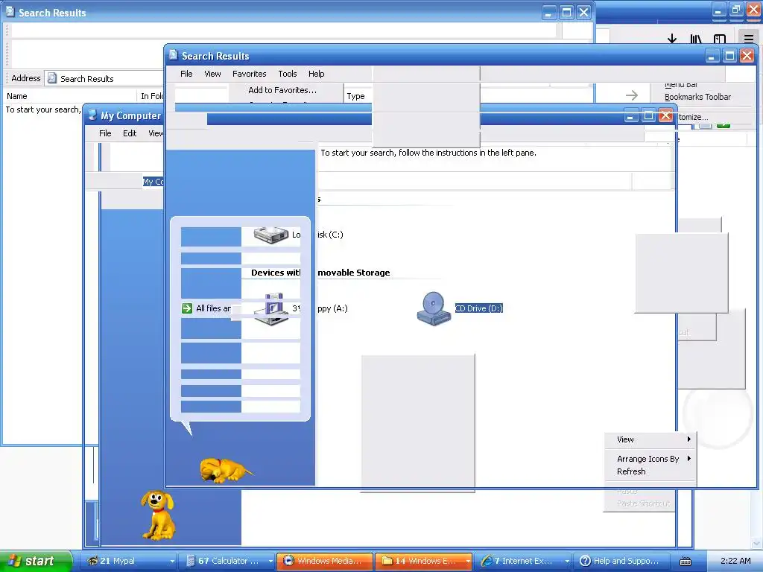Close the My Computer window
The height and width of the screenshot is (572, 763).
(665, 115)
